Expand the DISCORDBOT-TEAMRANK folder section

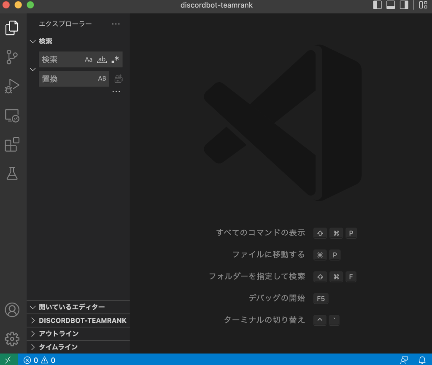click(78, 320)
